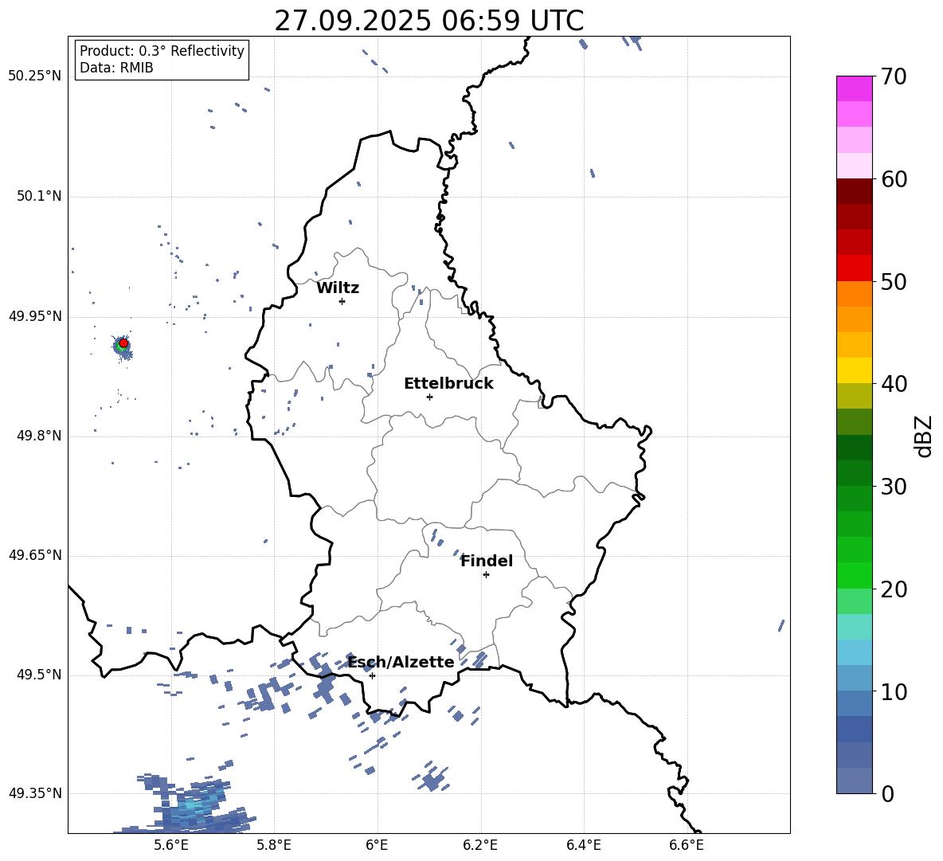Click the 49.65°N latitude label
This screenshot has height=861, width=943.
point(35,555)
